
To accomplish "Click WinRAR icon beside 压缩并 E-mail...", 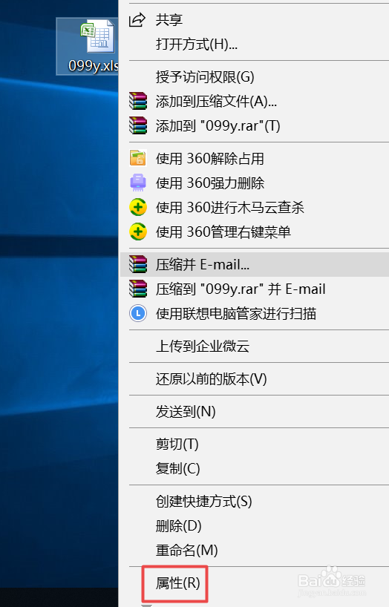I will pyautogui.click(x=138, y=264).
